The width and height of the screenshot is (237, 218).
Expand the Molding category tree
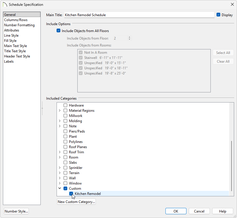tap(59, 121)
